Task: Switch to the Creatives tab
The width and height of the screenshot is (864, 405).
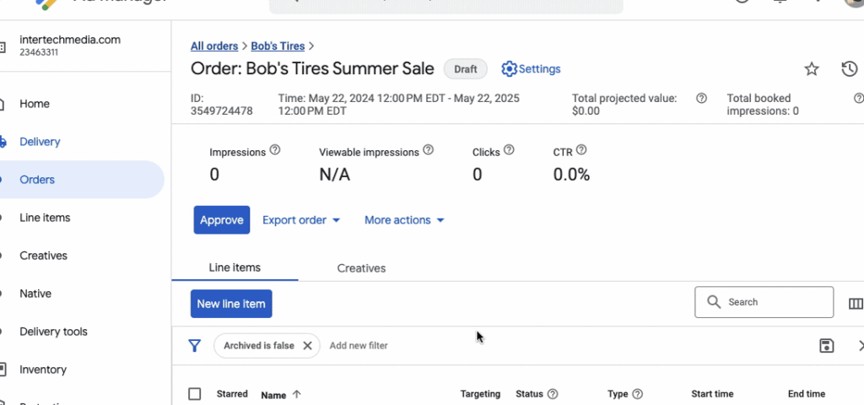Action: 361,268
